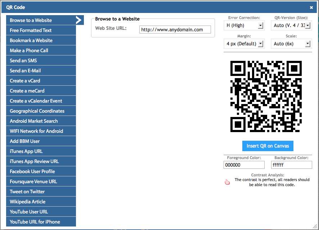Image resolution: width=319 pixels, height=230 pixels.
Task: Open the Scale dropdown
Action: pyautogui.click(x=291, y=44)
